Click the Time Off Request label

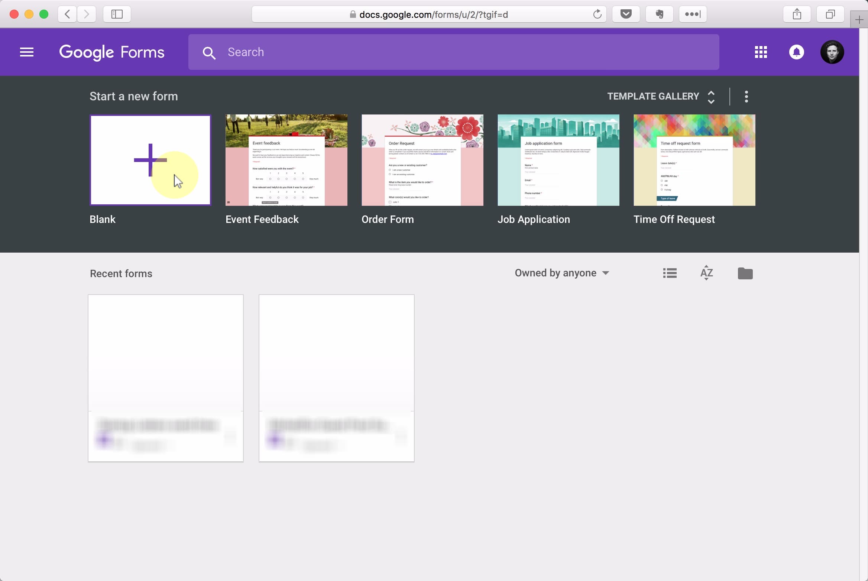click(674, 219)
